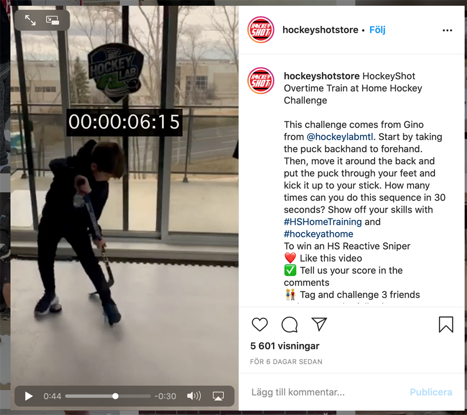Save post with bookmark icon
This screenshot has width=467, height=415.
[446, 325]
